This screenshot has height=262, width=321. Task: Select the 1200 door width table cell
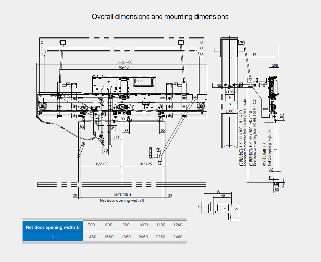(177, 225)
